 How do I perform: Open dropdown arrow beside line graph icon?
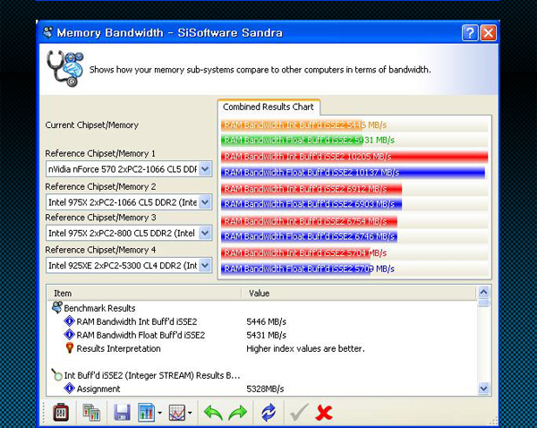tap(190, 413)
